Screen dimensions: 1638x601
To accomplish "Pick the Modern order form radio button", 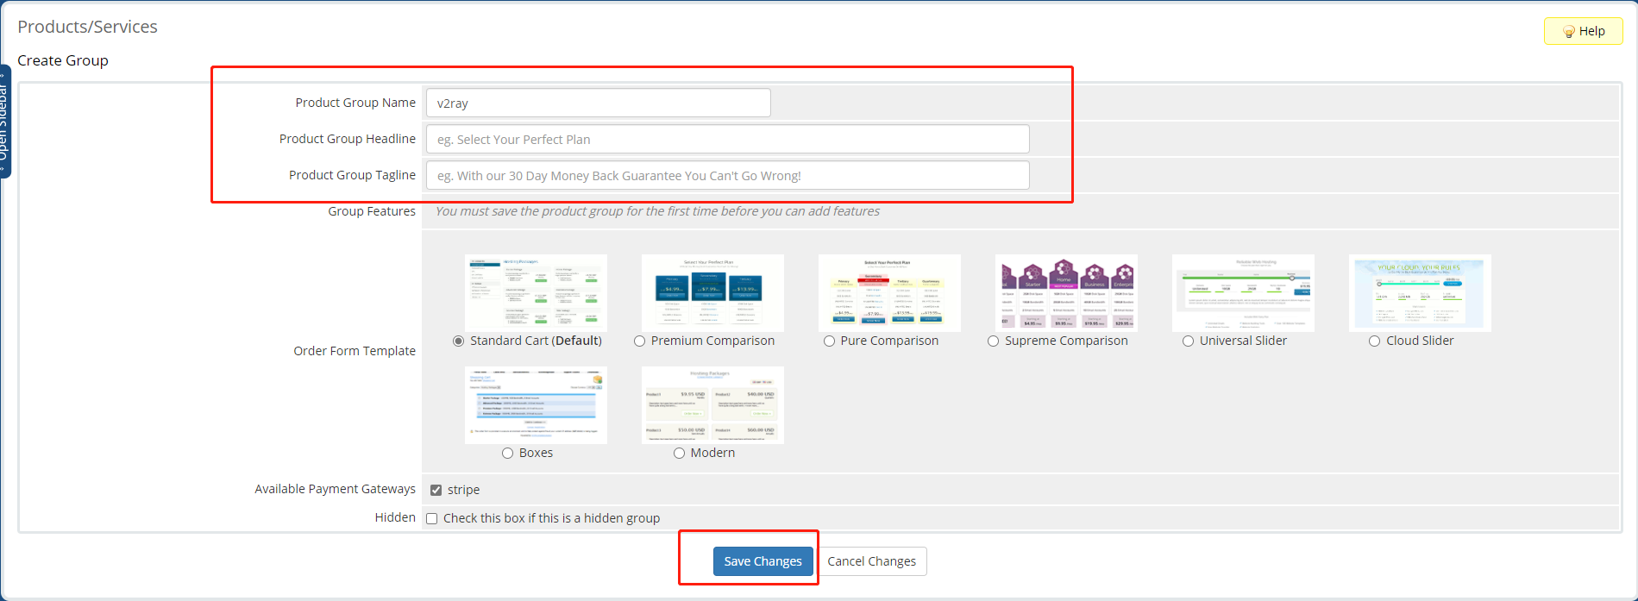I will 680,454.
